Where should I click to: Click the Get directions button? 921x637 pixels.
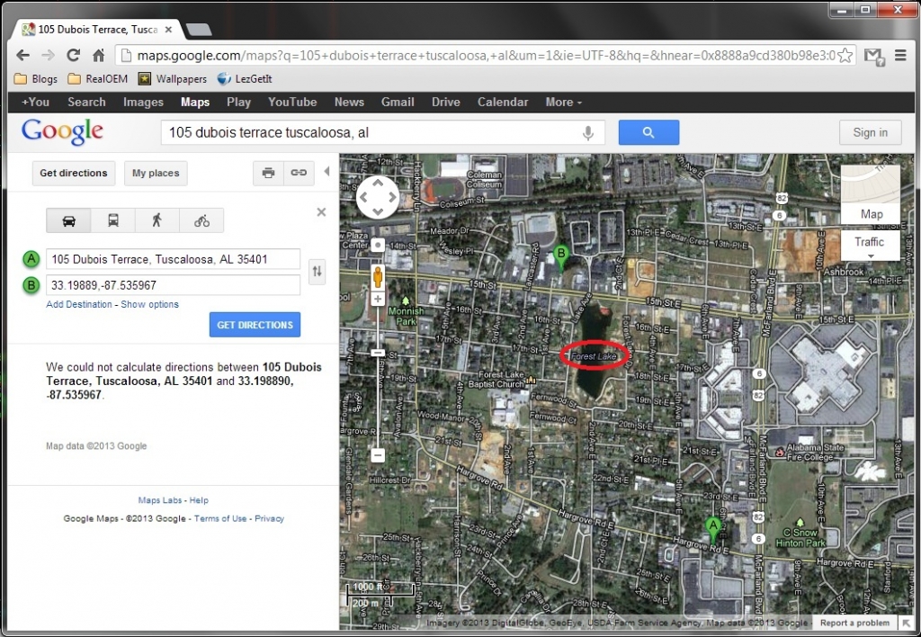[x=74, y=174]
